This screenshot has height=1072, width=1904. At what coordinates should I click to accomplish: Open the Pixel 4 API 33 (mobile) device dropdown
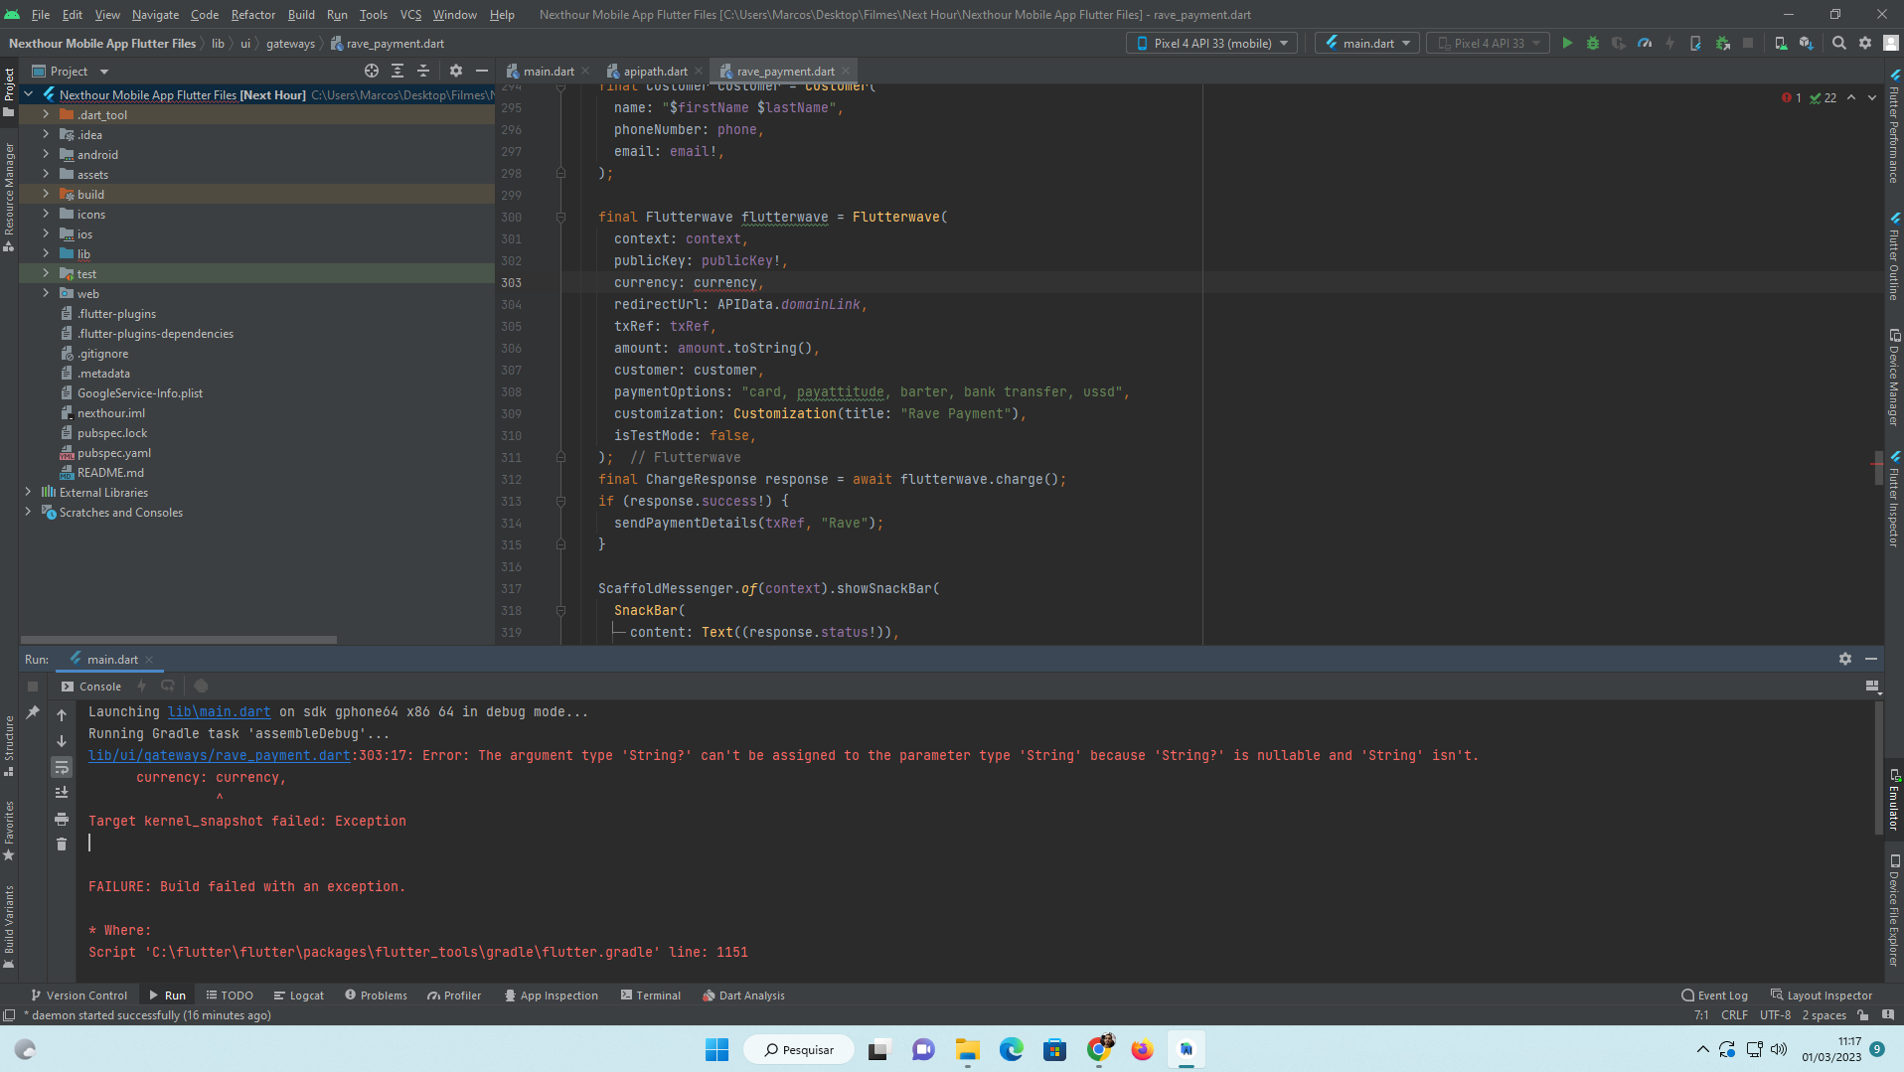pyautogui.click(x=1211, y=44)
